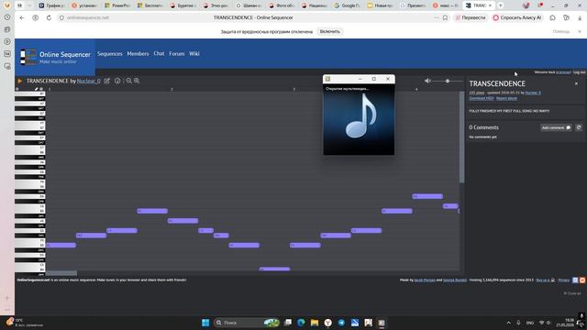Image resolution: width=587 pixels, height=330 pixels.
Task: Click the purple note at grid start
Action: (x=61, y=245)
